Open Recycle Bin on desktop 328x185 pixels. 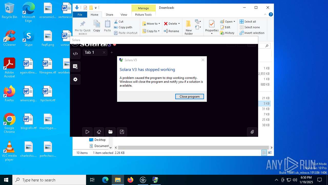tap(9, 11)
